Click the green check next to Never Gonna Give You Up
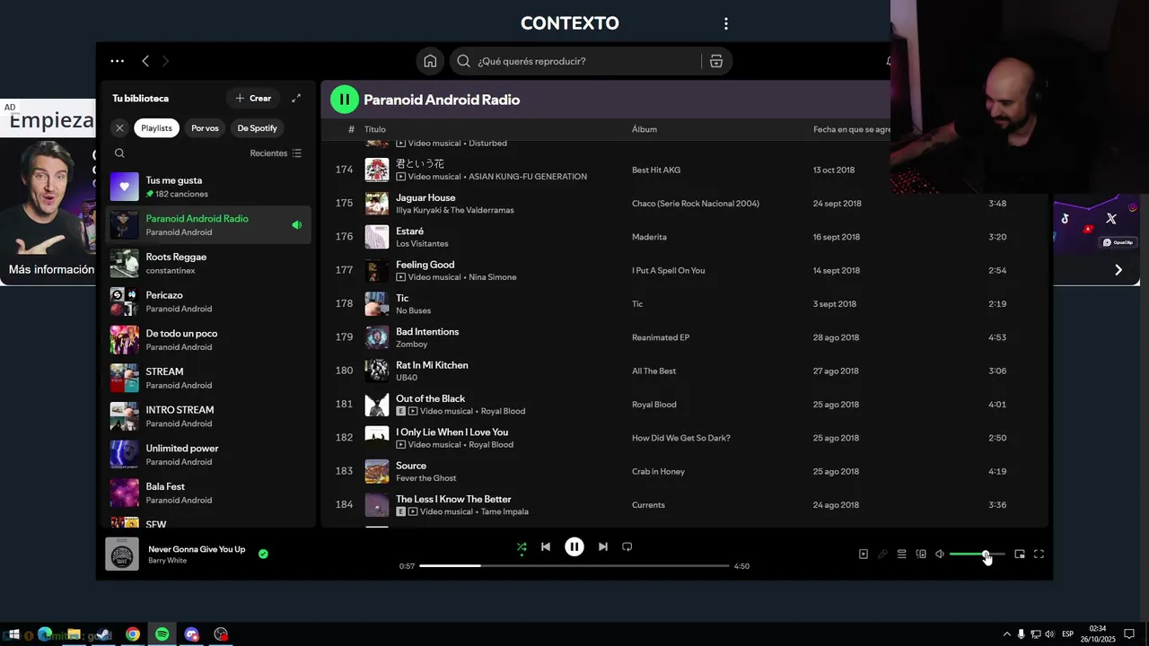Screen dimensions: 1149x646 [x=263, y=554]
